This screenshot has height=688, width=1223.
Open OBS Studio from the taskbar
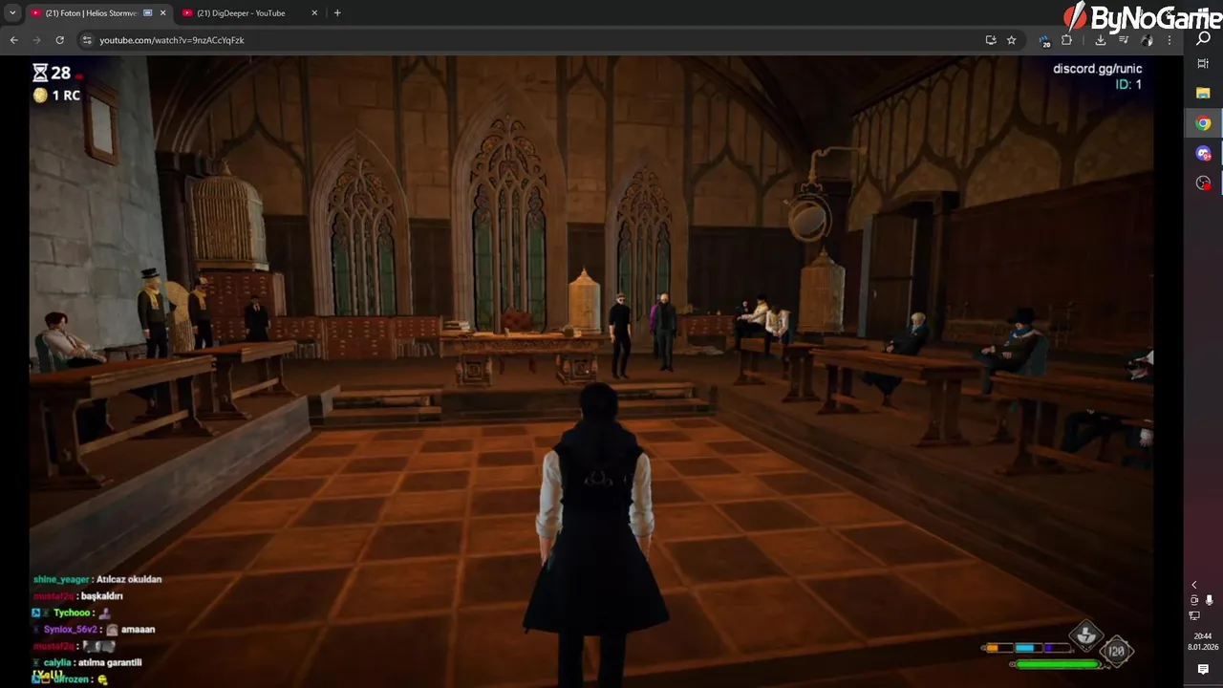[1203, 183]
